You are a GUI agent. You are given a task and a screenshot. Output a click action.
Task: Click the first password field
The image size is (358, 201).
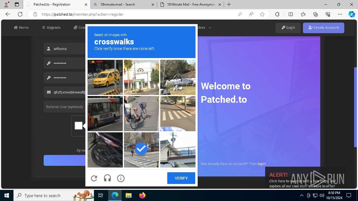[65, 63]
